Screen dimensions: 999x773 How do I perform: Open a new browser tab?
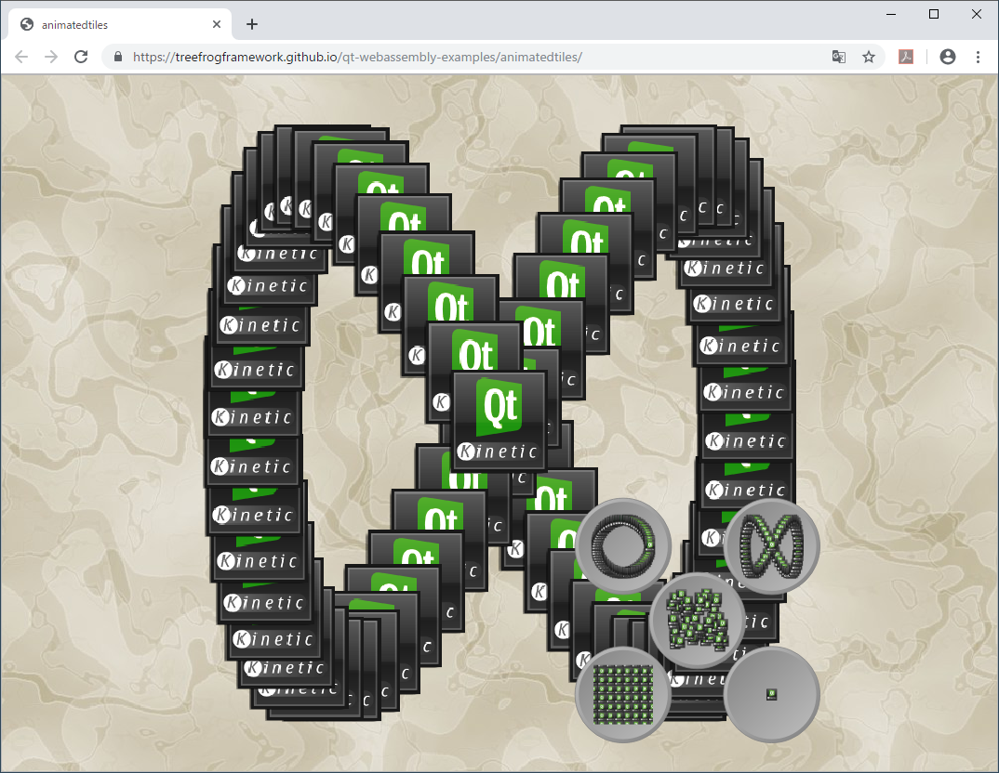coord(251,24)
